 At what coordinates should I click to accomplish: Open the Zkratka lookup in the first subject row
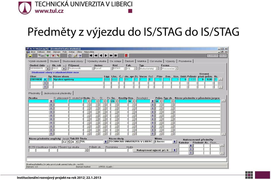(51, 101)
